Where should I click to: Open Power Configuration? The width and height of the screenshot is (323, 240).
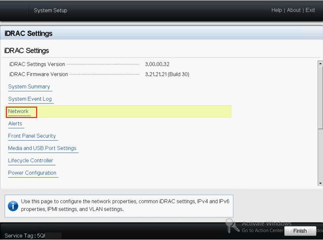coord(32,173)
